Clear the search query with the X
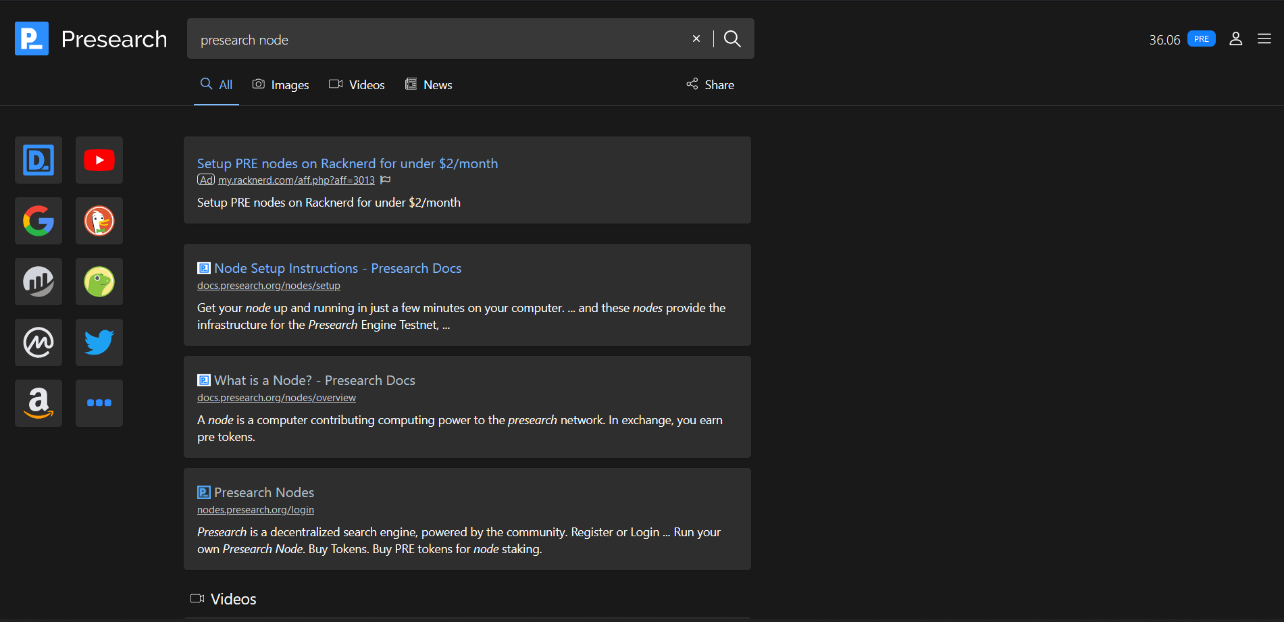The width and height of the screenshot is (1284, 622). [696, 38]
